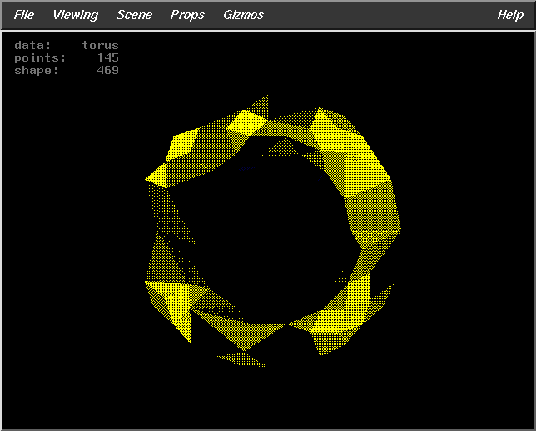Click the 'points:' label
The image size is (536, 431).
point(40,57)
